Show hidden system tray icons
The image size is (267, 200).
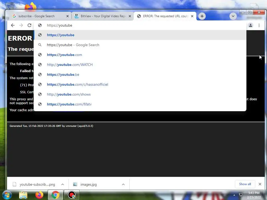click(x=234, y=195)
